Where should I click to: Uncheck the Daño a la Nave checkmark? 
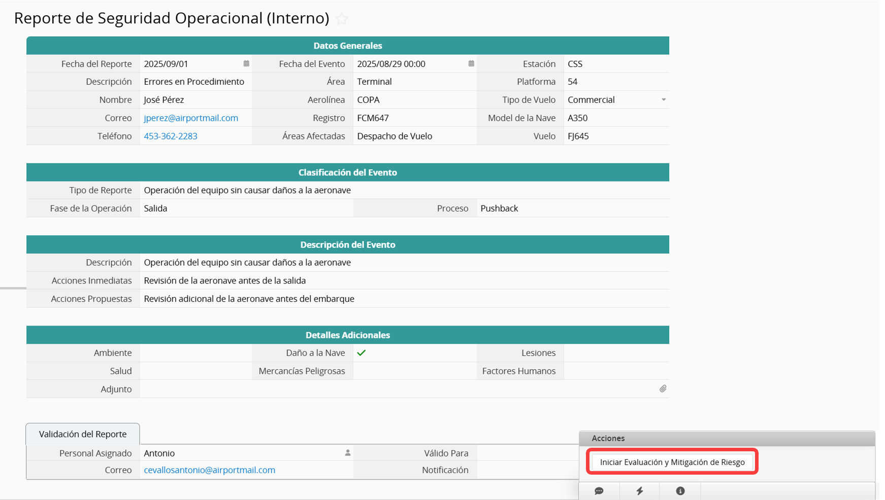point(362,353)
